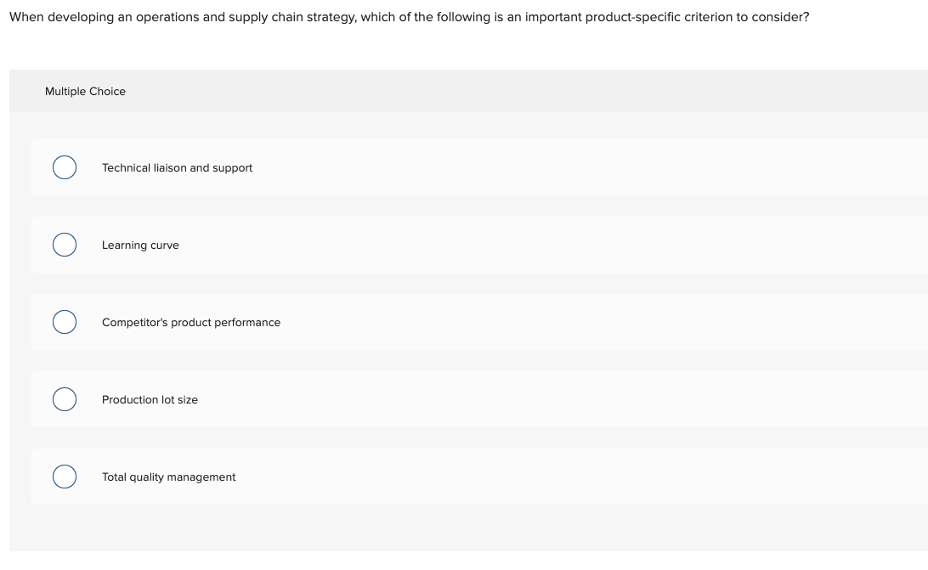Click the Technical liaison and support answer text
The width and height of the screenshot is (928, 570).
coord(177,167)
